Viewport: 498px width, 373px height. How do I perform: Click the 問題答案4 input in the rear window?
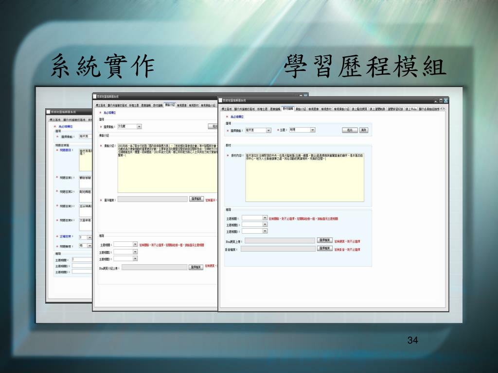tap(86, 224)
